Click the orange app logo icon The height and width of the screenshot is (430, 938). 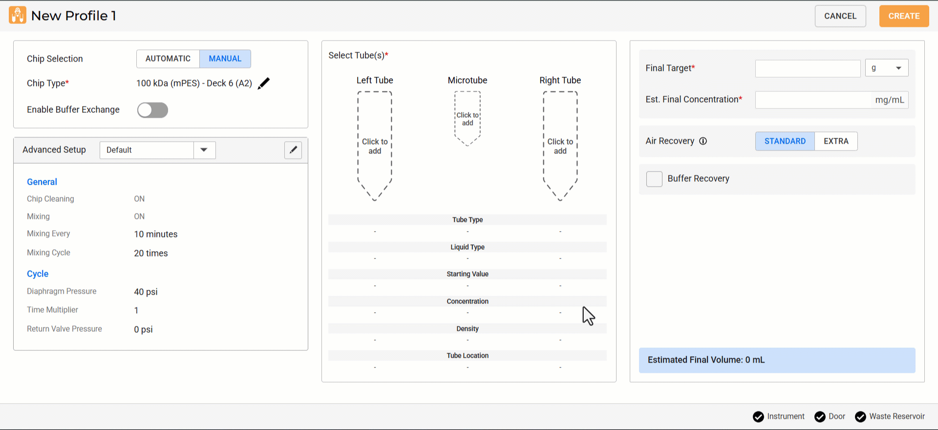(x=18, y=16)
